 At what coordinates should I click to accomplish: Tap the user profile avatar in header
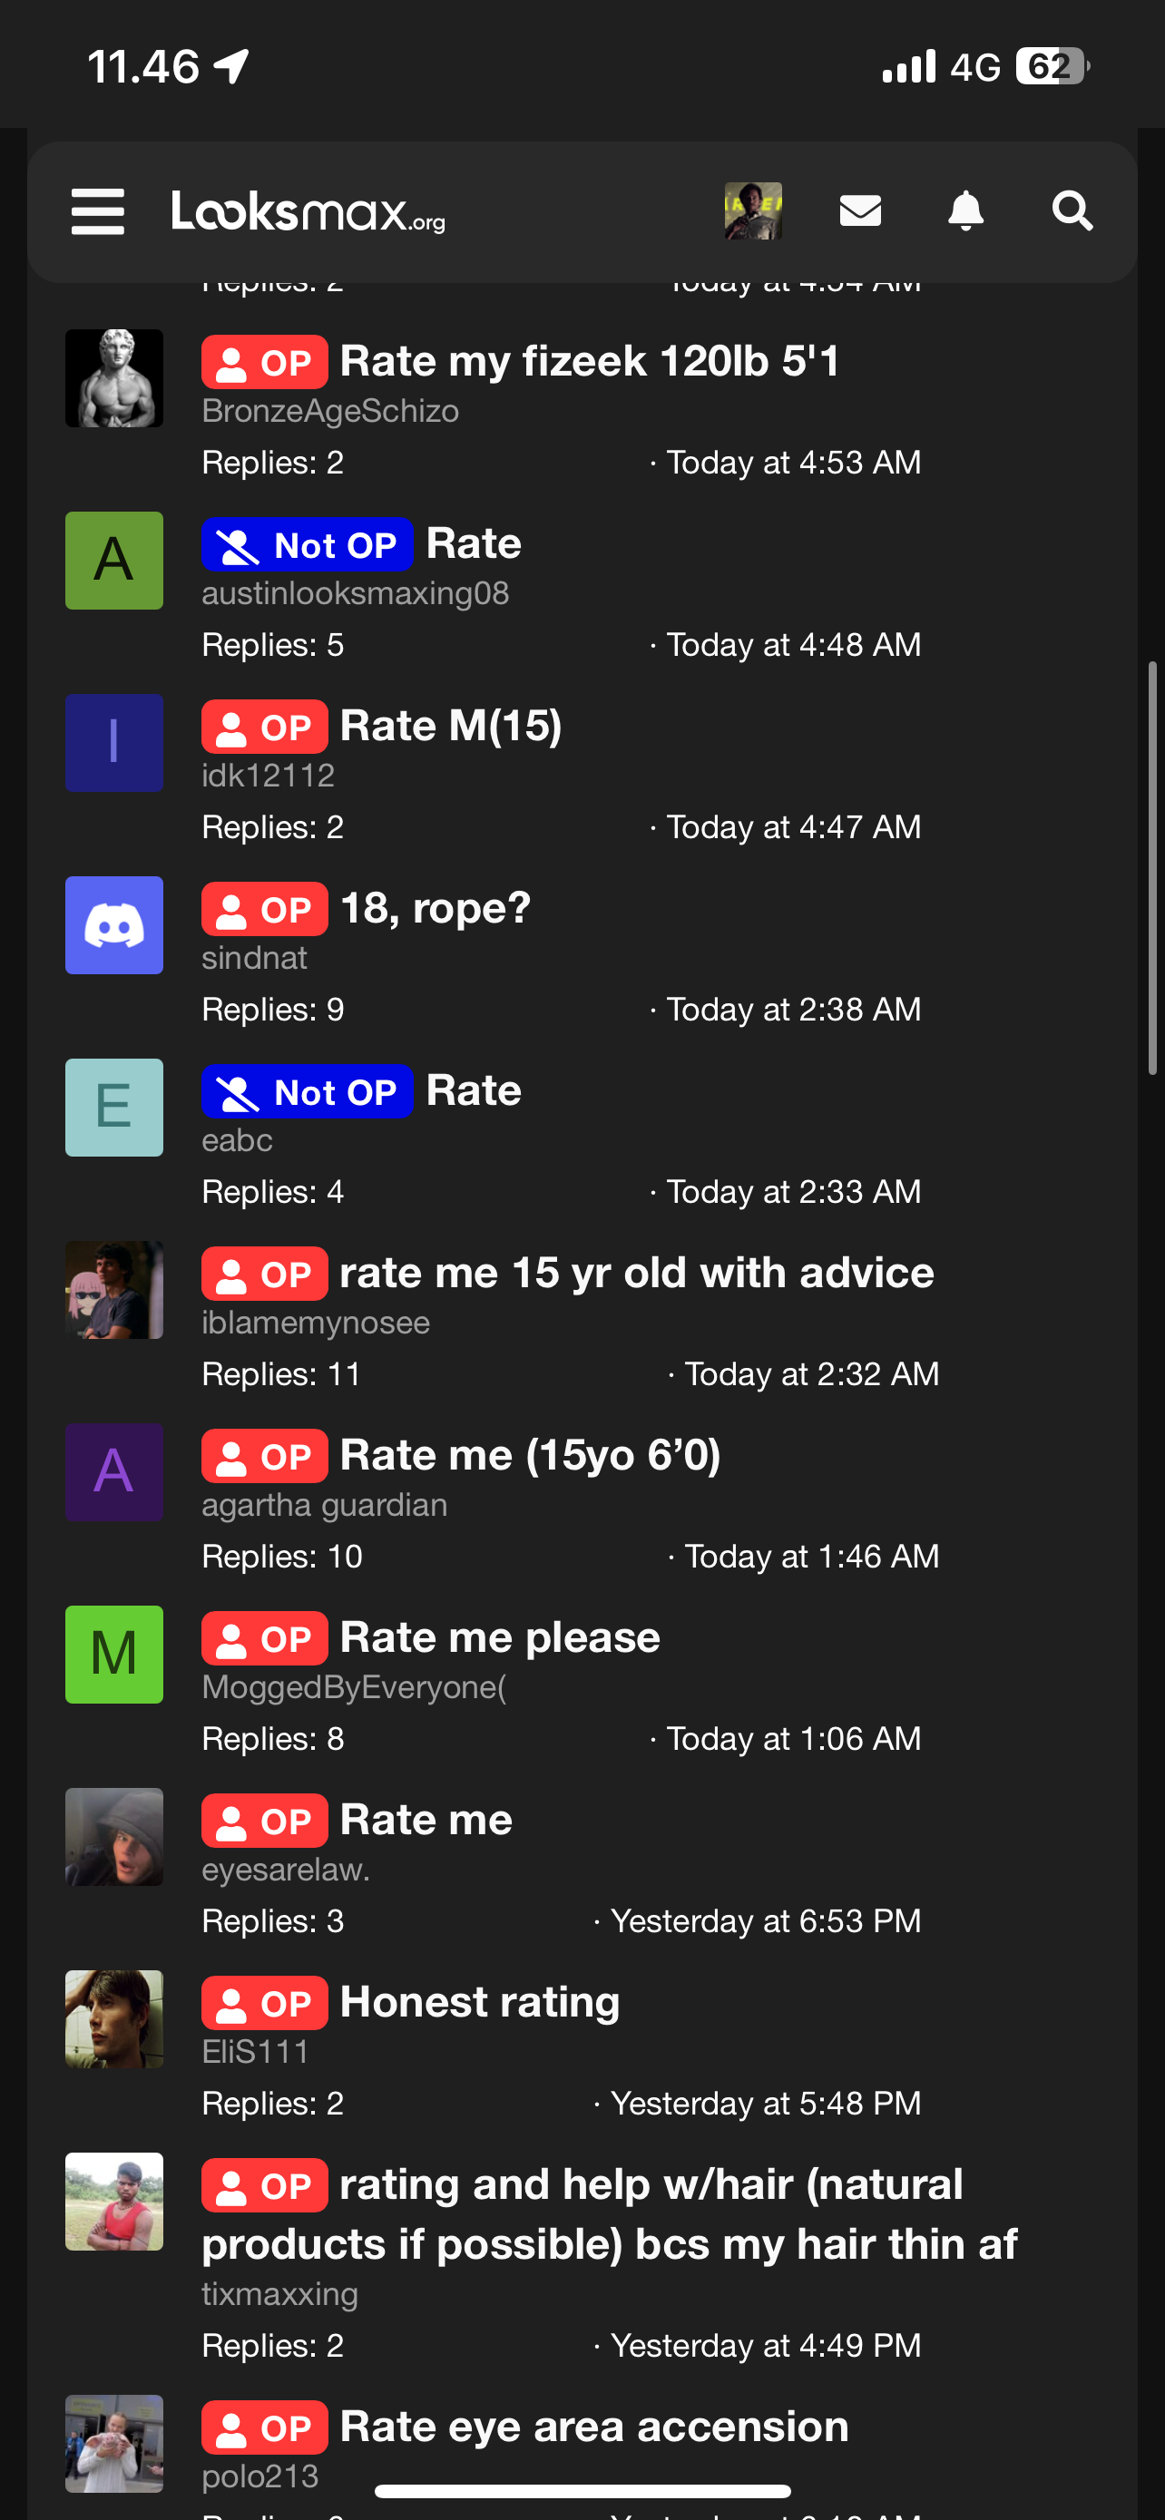click(x=753, y=211)
